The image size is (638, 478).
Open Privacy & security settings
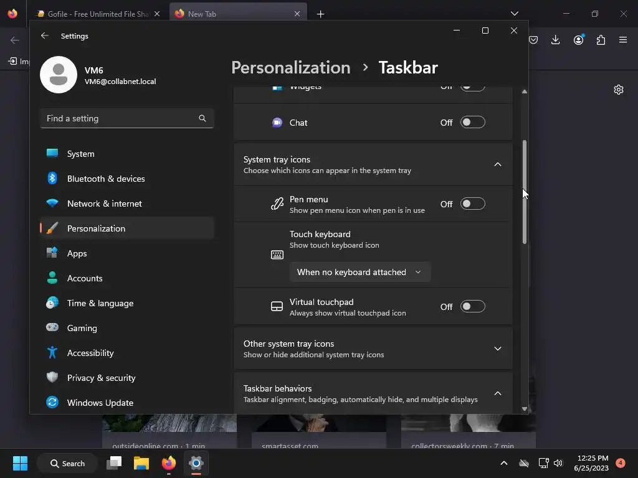pyautogui.click(x=127, y=378)
